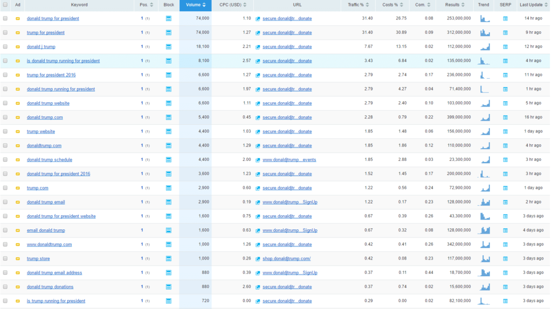Open 'www.donaldjtrump...events' URL link
The width and height of the screenshot is (552, 309).
(289, 160)
